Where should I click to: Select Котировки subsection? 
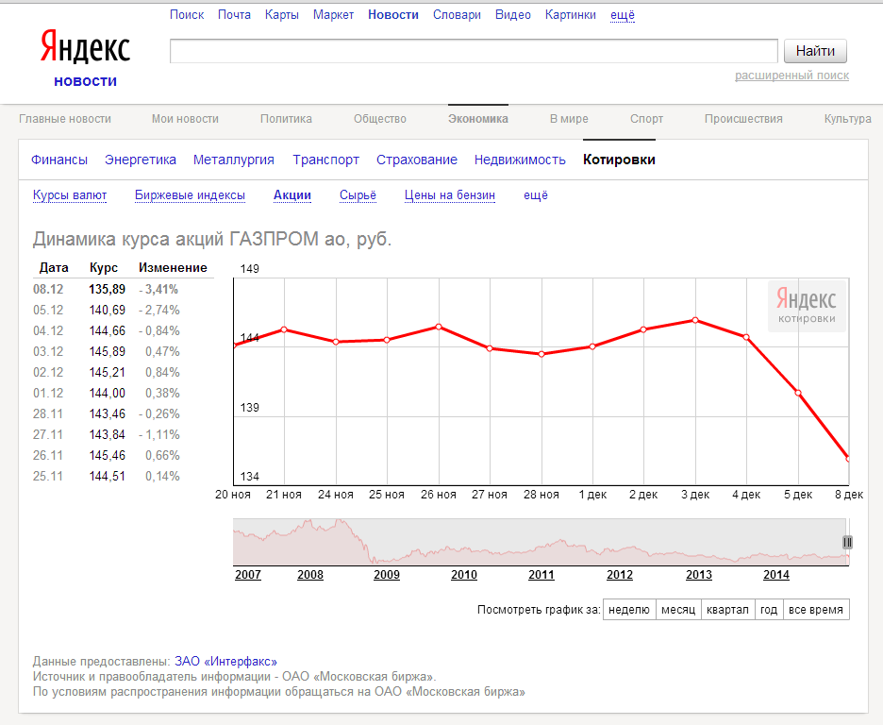tap(619, 160)
